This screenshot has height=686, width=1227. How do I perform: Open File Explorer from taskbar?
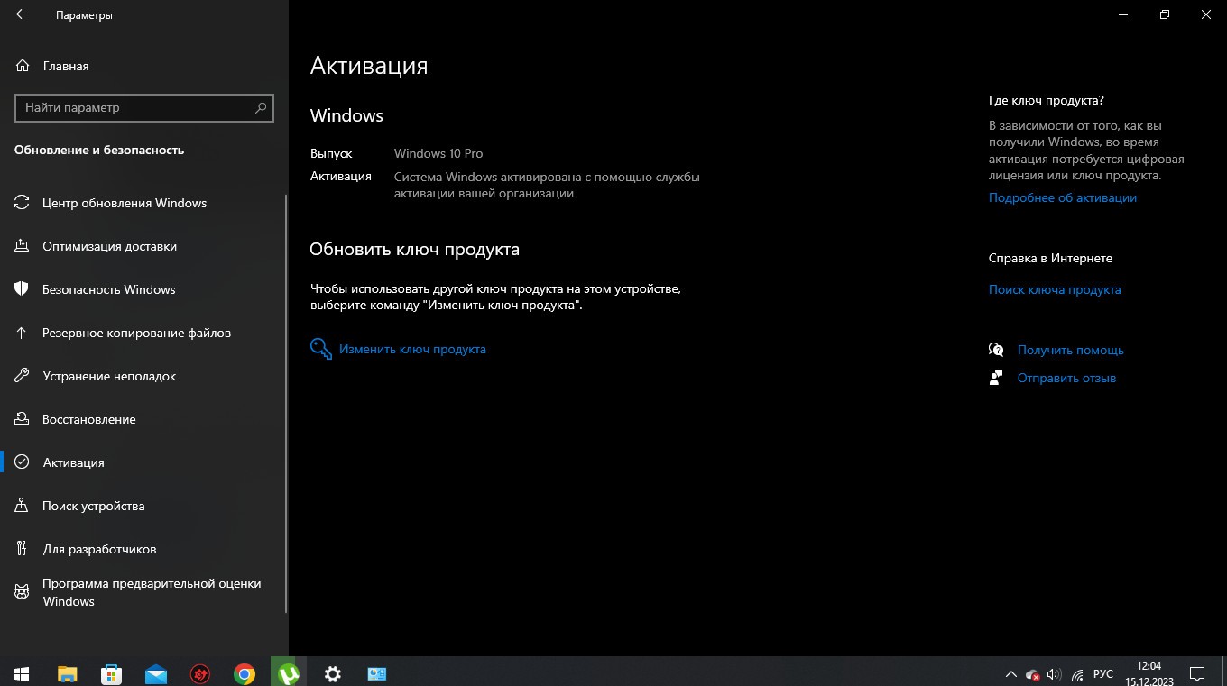pos(68,673)
